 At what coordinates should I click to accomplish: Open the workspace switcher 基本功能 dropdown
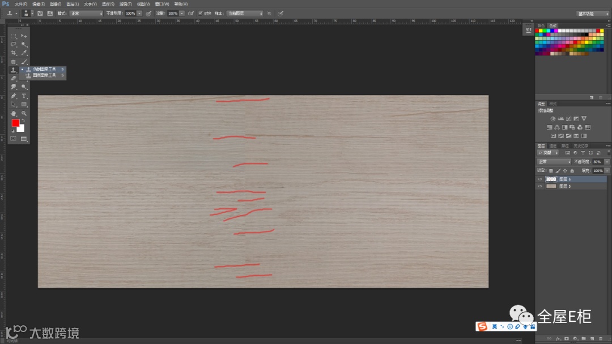click(x=593, y=14)
